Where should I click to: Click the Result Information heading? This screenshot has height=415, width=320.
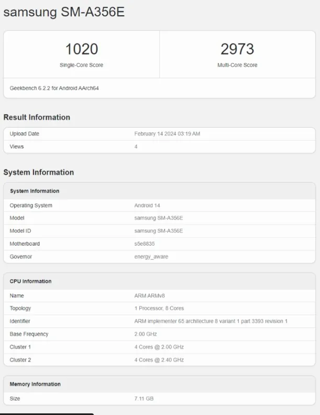[37, 117]
